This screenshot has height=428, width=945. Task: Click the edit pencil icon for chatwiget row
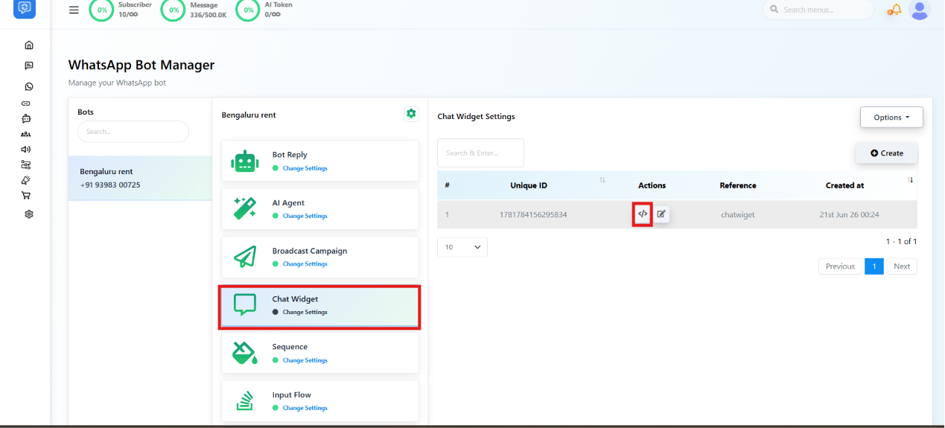pyautogui.click(x=661, y=214)
